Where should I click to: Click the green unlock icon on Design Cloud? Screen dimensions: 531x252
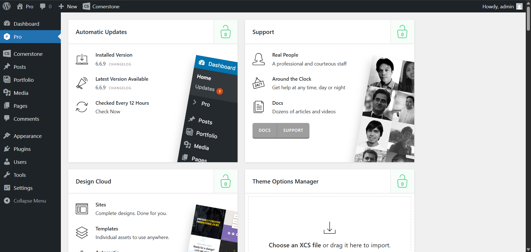point(225,181)
